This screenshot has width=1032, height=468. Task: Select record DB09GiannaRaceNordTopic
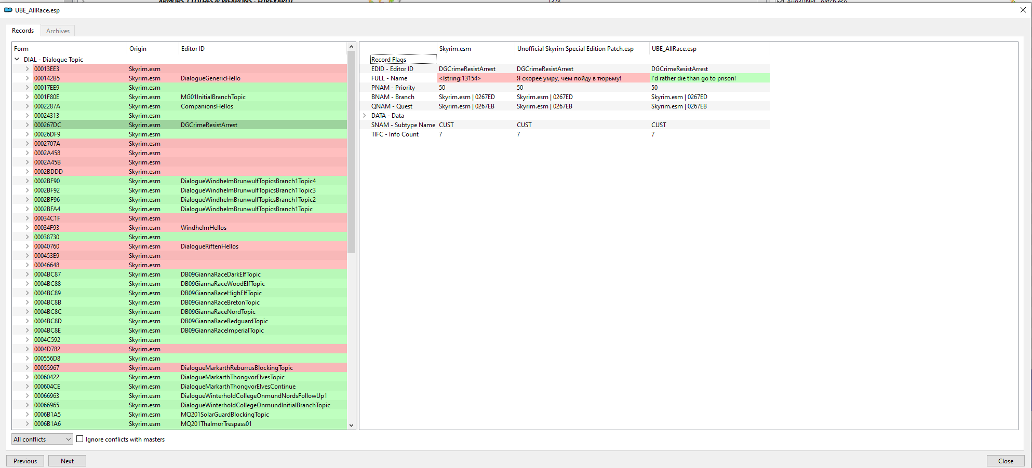pyautogui.click(x=190, y=312)
